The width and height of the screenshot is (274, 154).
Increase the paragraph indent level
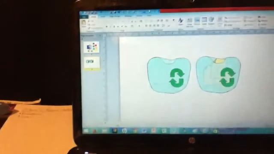(x=162, y=21)
